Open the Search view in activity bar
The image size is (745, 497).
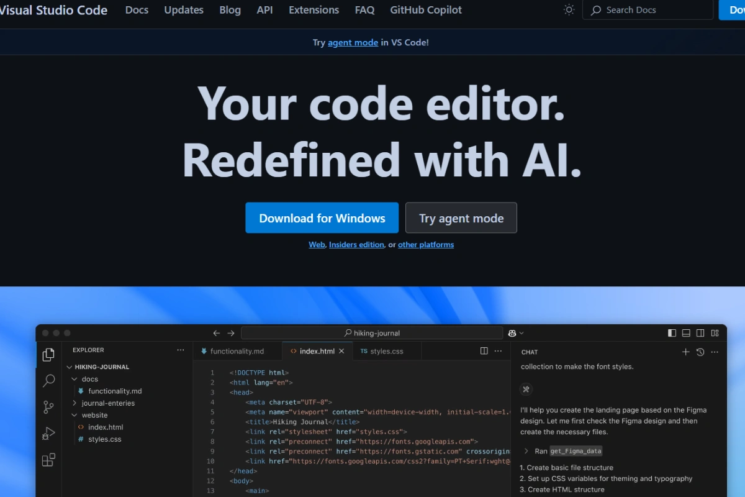pos(48,381)
